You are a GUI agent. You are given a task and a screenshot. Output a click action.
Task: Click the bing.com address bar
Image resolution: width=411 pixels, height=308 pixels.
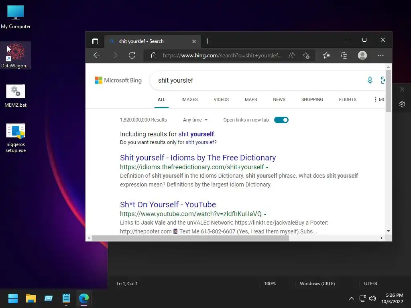222,55
